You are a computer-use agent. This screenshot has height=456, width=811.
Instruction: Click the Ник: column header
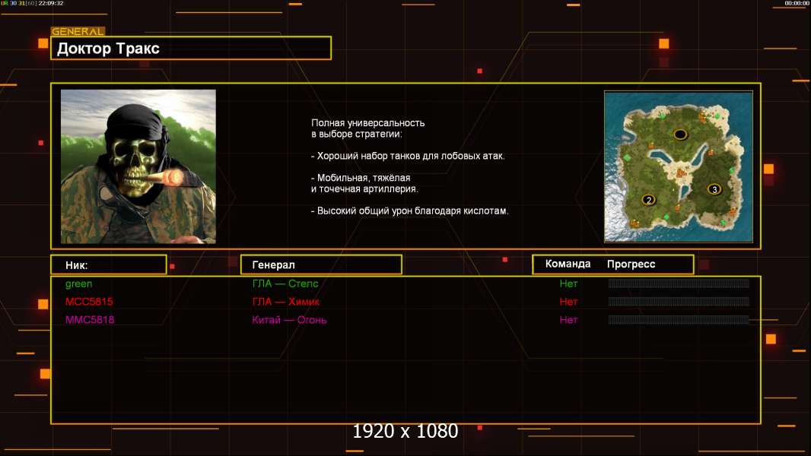[x=109, y=264]
